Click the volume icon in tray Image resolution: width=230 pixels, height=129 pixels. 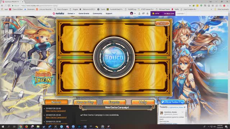tap(214, 126)
